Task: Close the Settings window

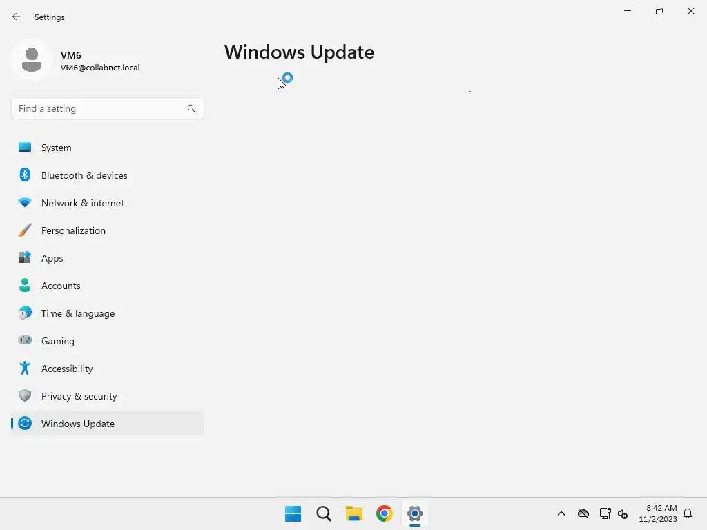Action: [x=690, y=11]
